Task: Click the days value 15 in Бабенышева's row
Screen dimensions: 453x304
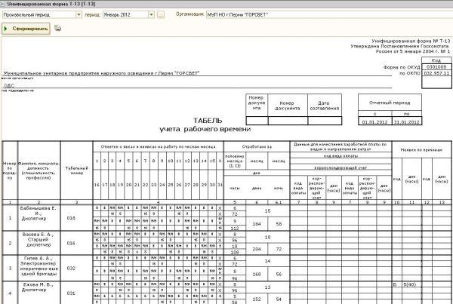Action: click(x=267, y=211)
